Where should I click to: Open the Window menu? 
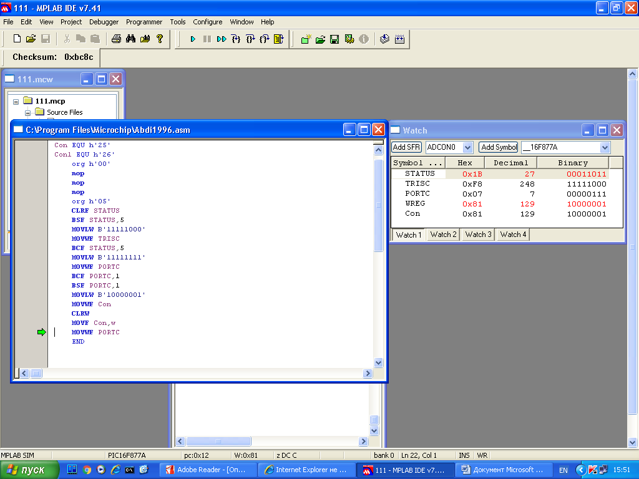[x=241, y=22]
